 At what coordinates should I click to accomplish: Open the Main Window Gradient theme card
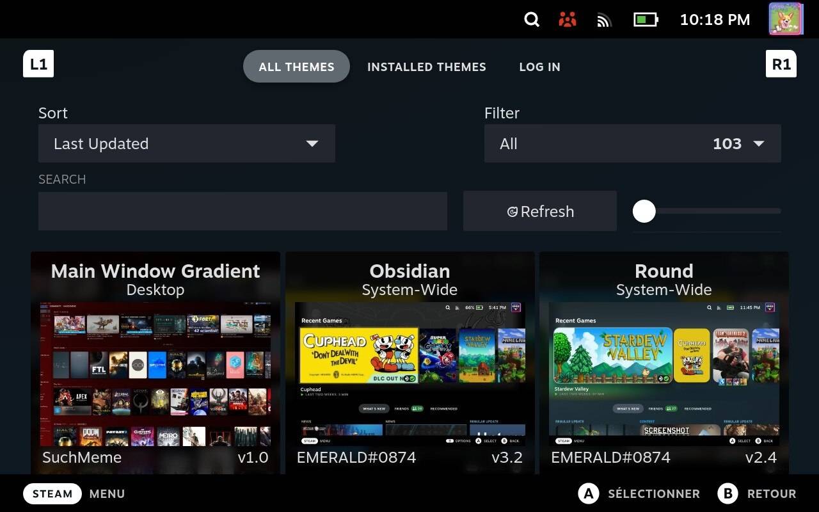(x=155, y=363)
